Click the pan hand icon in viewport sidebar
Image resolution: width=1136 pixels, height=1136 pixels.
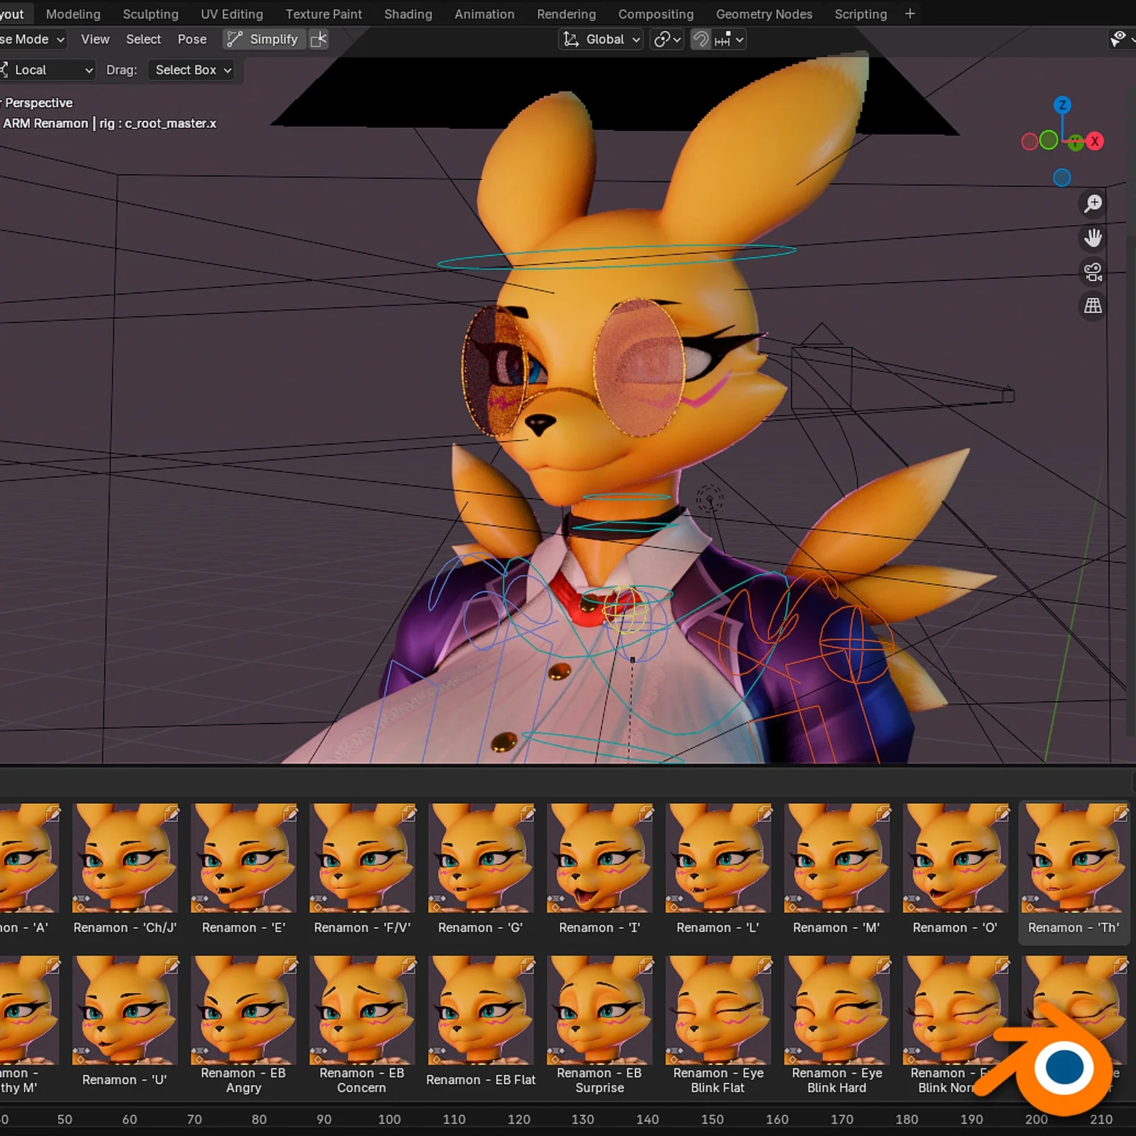tap(1093, 239)
